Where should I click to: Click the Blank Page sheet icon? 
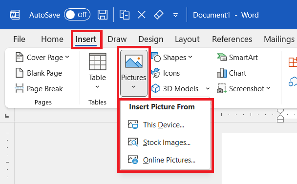(20, 73)
